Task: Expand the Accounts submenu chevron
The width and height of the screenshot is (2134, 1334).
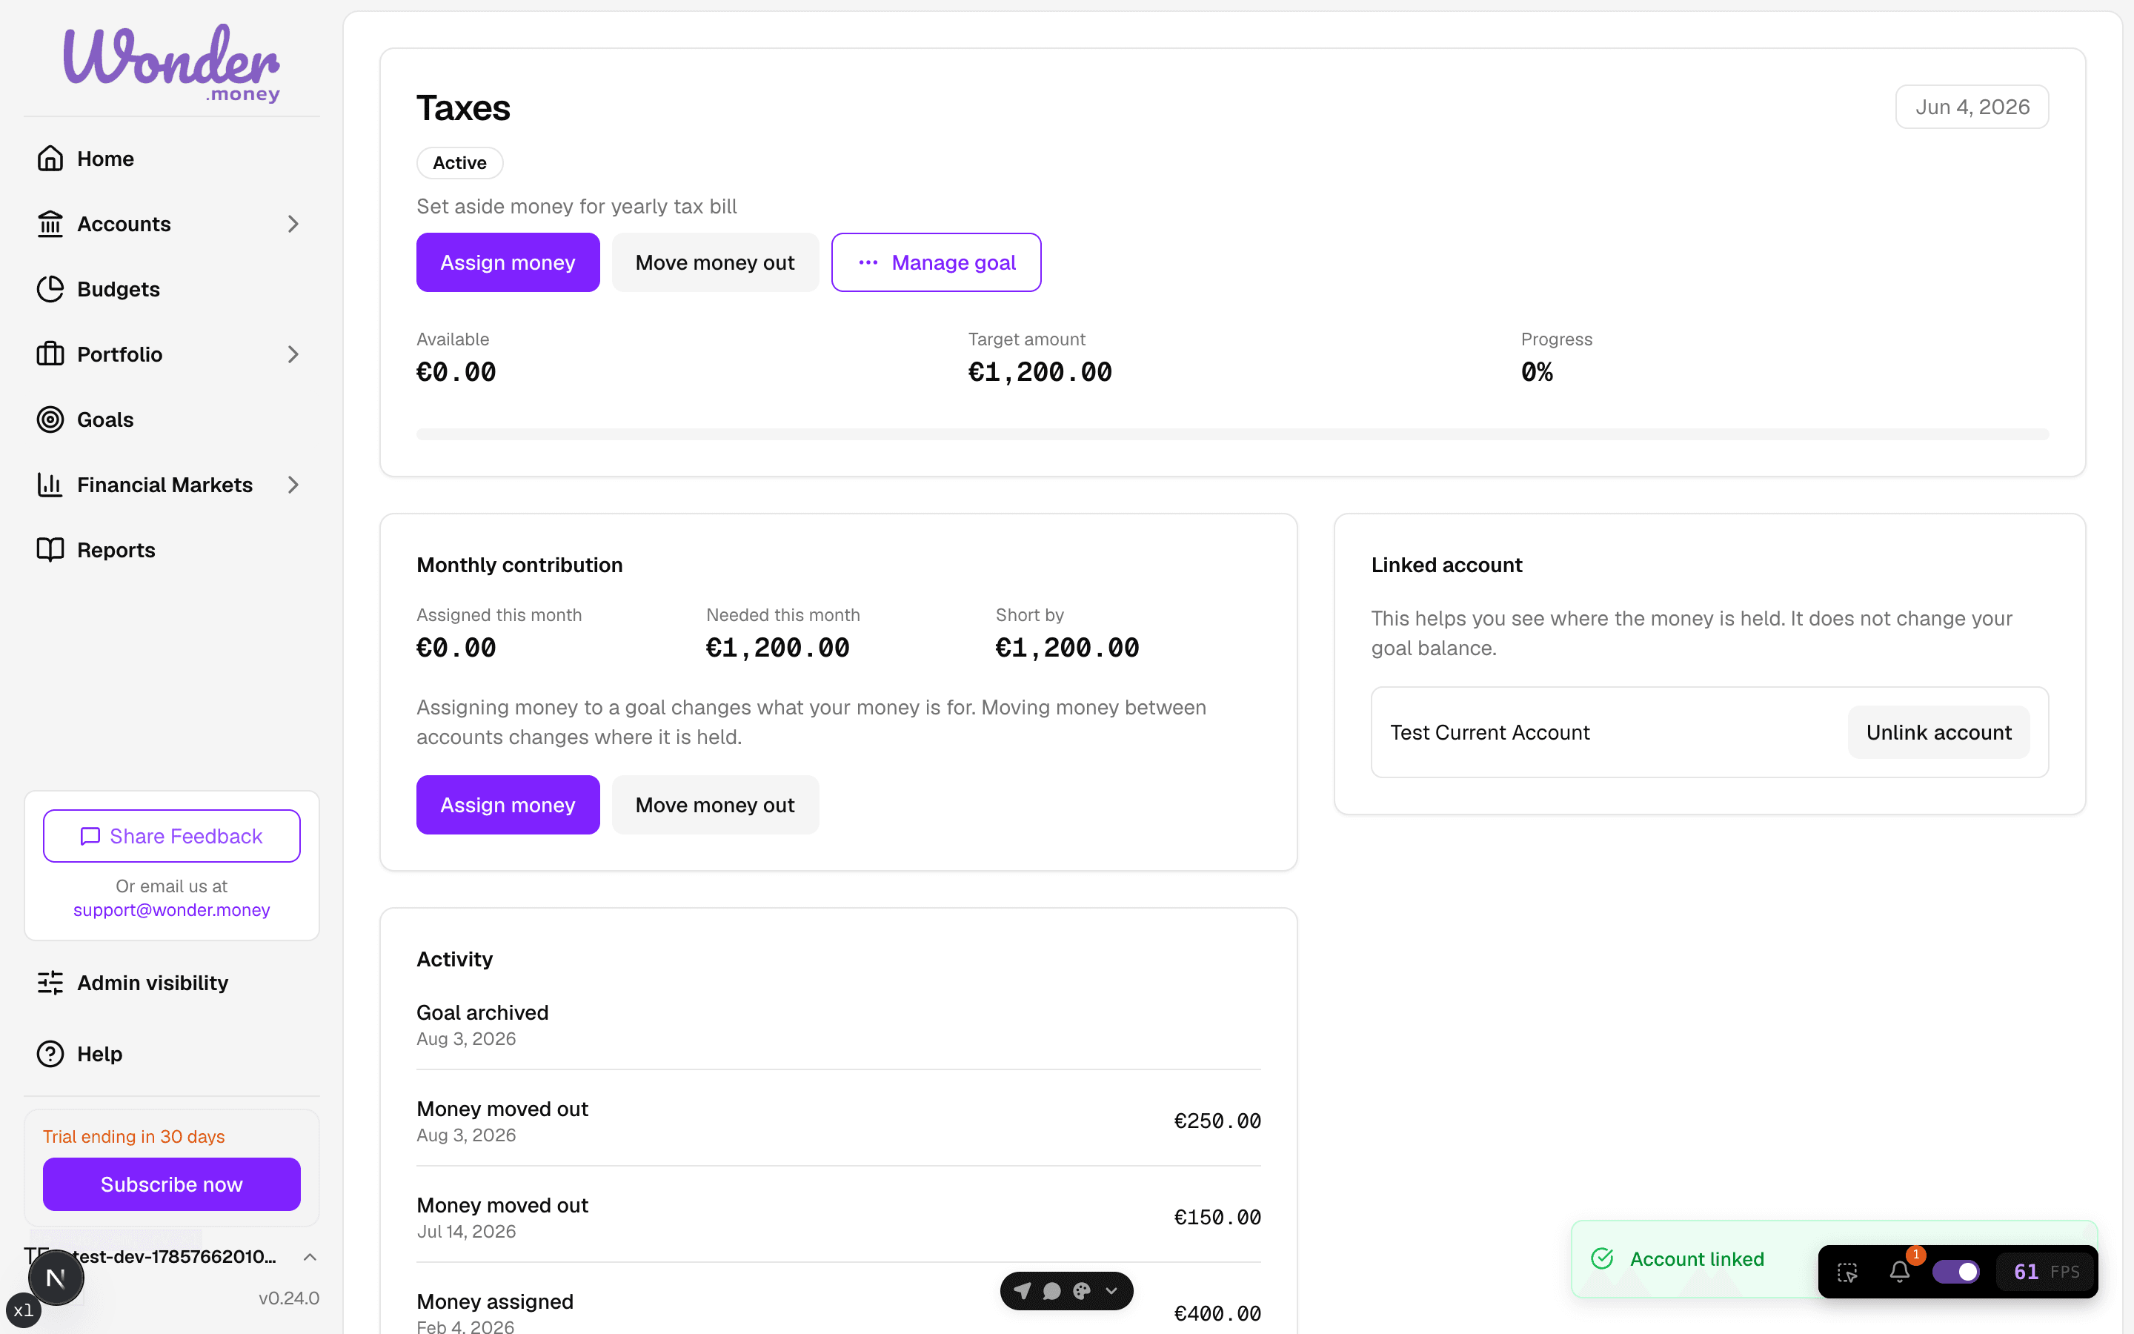Action: (x=293, y=224)
